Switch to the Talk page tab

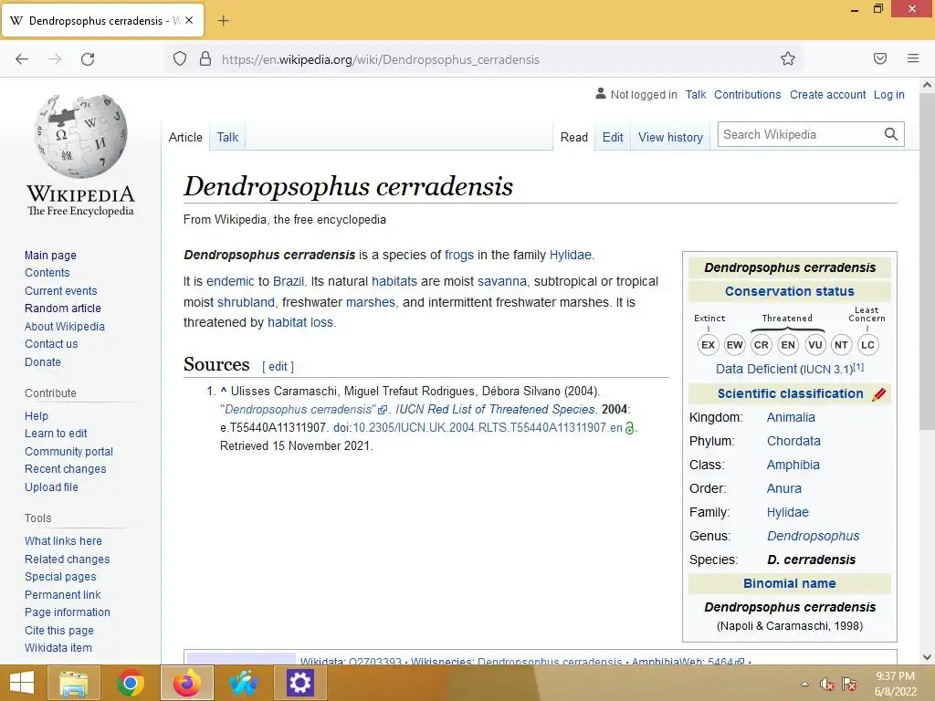(227, 137)
